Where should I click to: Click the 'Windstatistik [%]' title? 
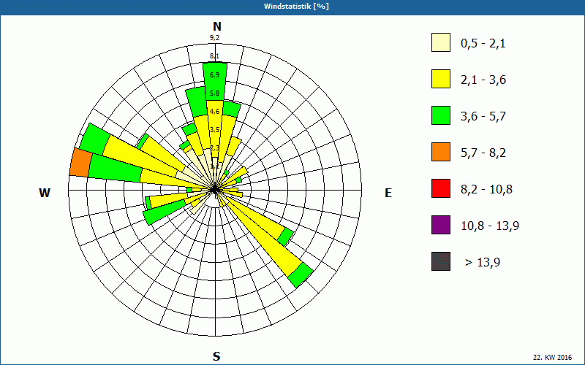pyautogui.click(x=296, y=7)
